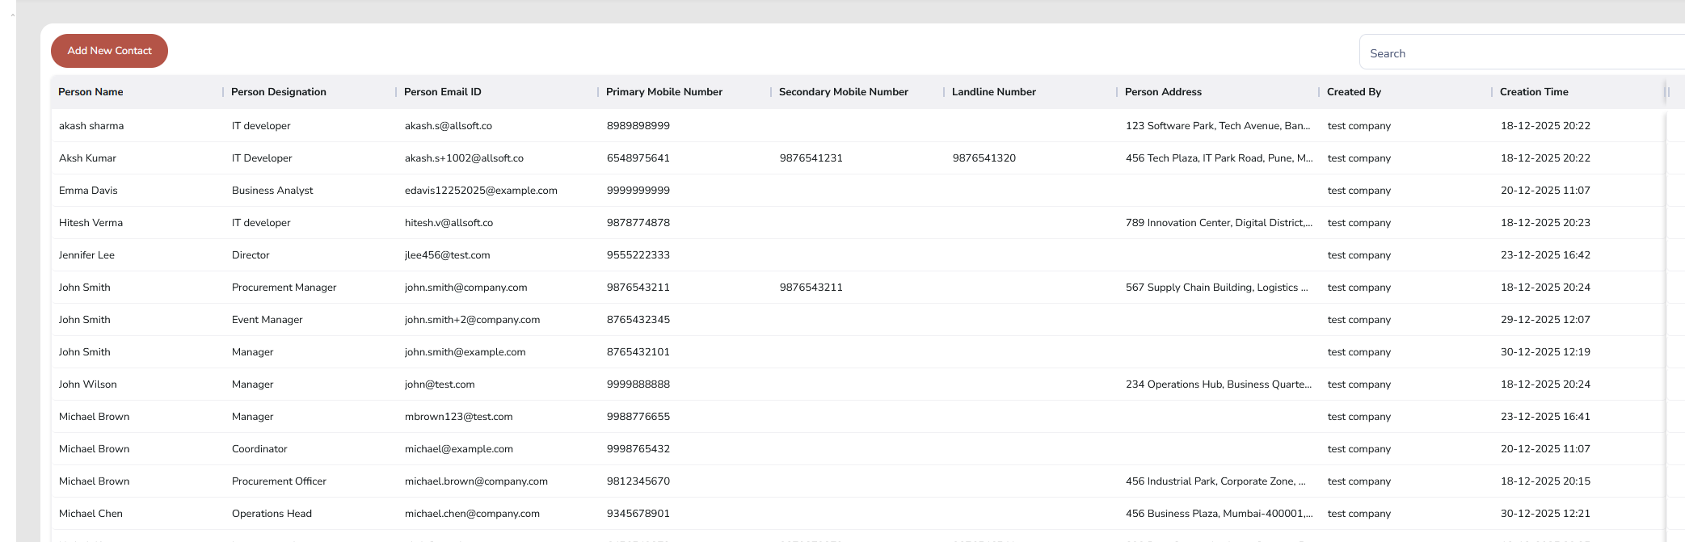Click the Add New Contact button
Viewport: 1685px width, 542px height.
coord(109,51)
